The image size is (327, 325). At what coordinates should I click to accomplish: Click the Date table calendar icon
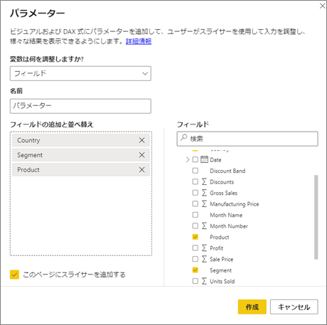(204, 159)
